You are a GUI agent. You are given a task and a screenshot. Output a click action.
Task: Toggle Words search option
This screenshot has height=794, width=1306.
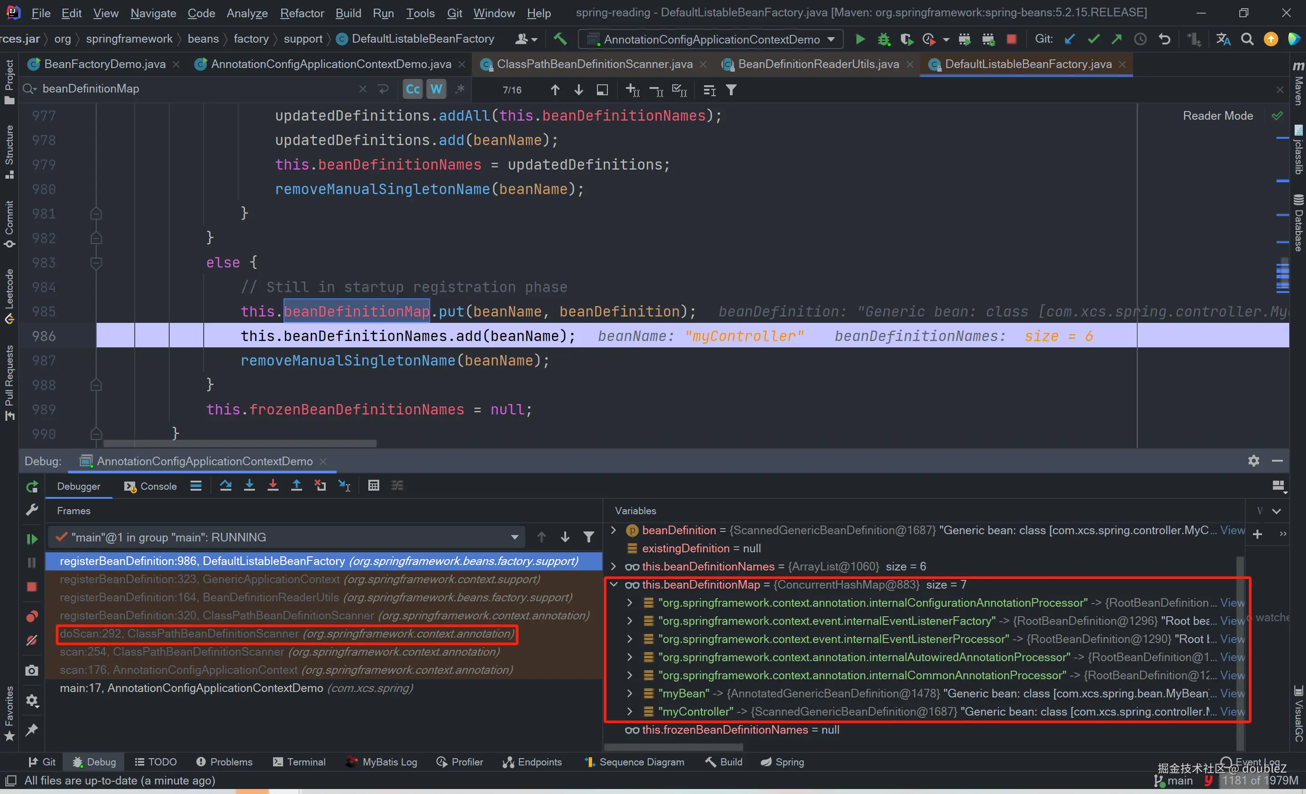click(x=435, y=89)
